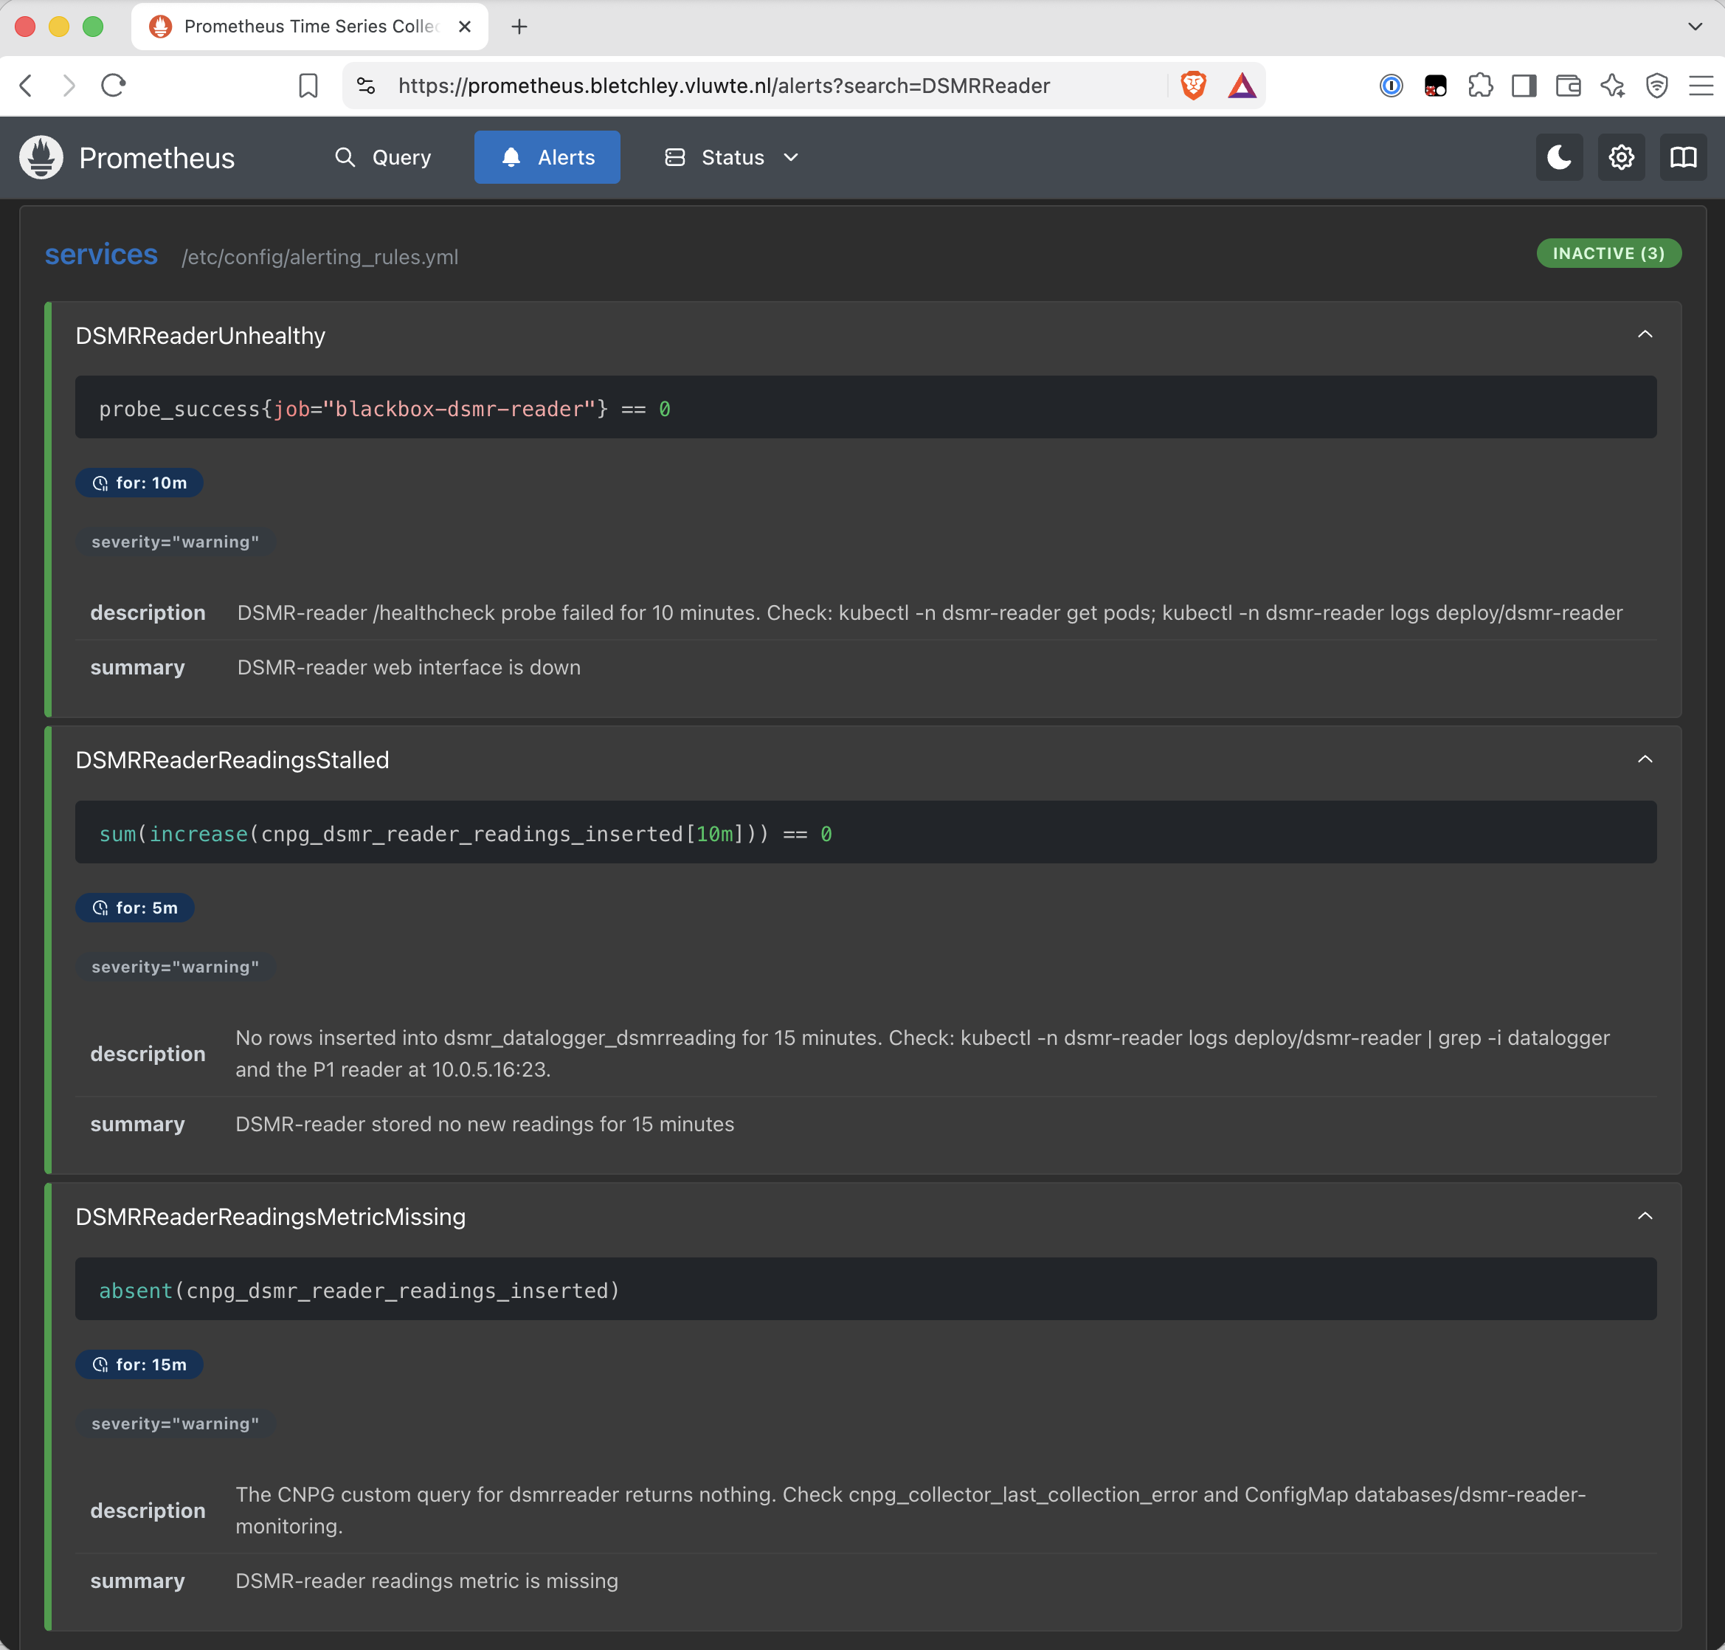Expand the Status dropdown menu
This screenshot has width=1725, height=1650.
731,157
